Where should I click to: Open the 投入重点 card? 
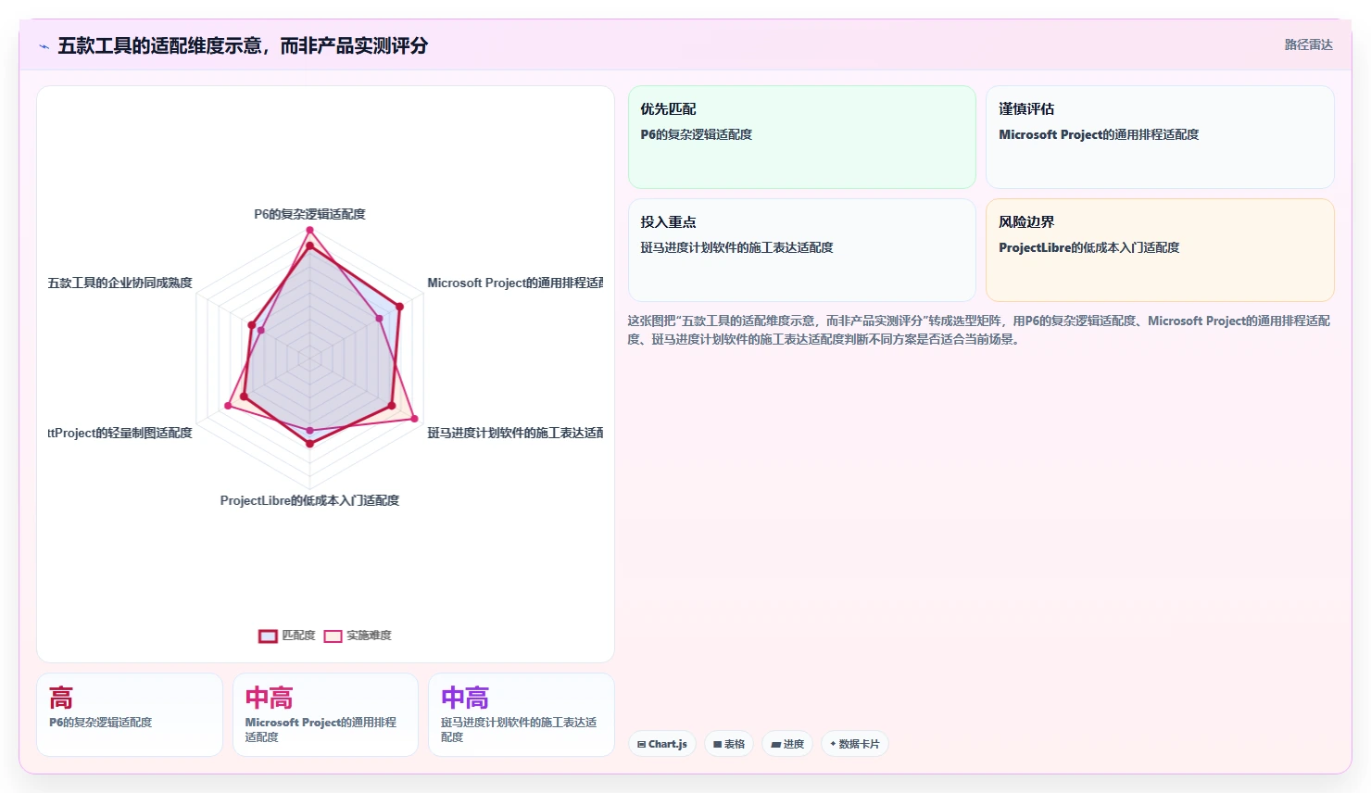click(802, 250)
